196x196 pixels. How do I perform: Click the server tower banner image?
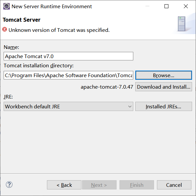(182, 24)
